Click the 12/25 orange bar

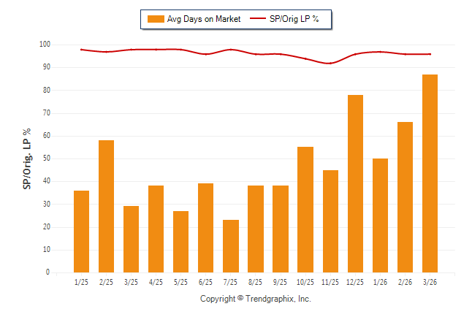point(355,183)
